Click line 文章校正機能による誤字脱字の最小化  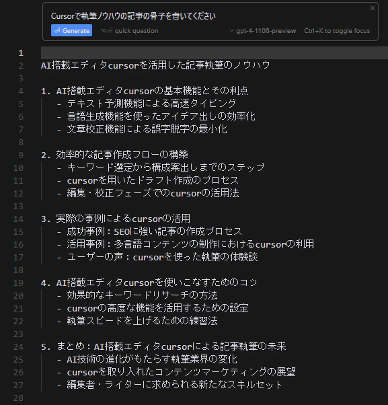[147, 129]
